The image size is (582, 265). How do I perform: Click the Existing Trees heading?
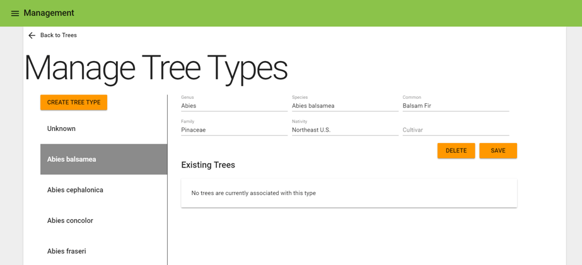[208, 165]
